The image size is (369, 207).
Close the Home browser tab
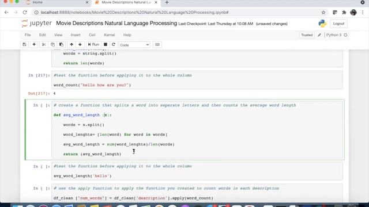(x=87, y=2)
